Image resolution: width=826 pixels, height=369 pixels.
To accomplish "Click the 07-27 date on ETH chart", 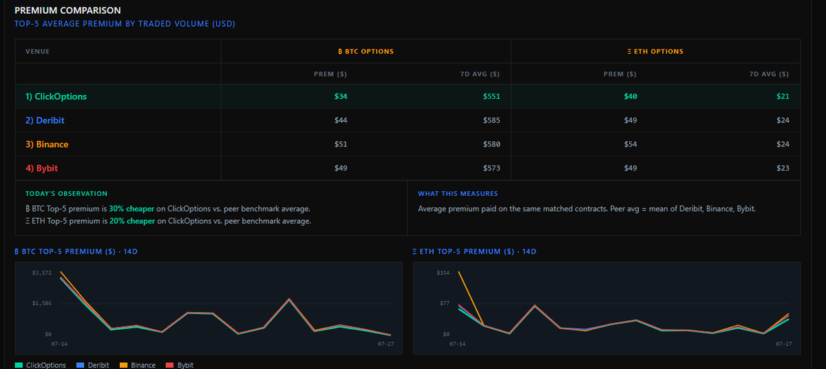I will (x=784, y=344).
